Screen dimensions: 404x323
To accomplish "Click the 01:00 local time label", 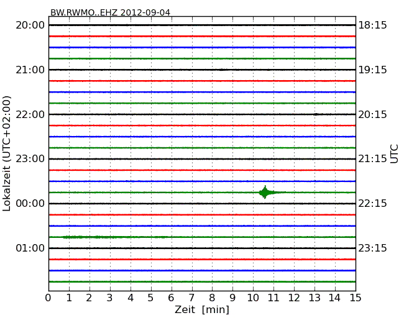I will coord(30,248).
